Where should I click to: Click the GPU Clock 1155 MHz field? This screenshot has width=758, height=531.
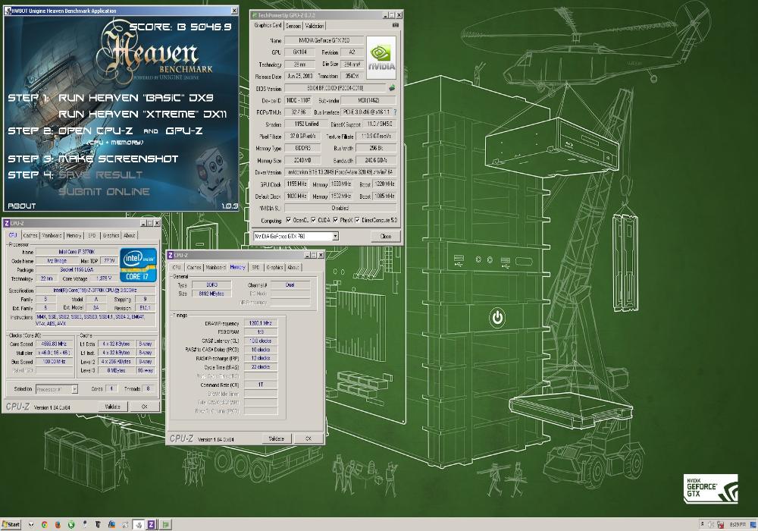pyautogui.click(x=297, y=184)
